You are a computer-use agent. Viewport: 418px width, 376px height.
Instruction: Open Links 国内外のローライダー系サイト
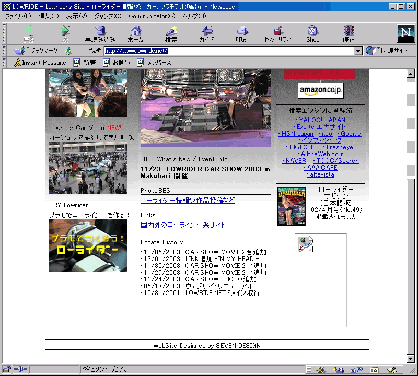(x=183, y=225)
